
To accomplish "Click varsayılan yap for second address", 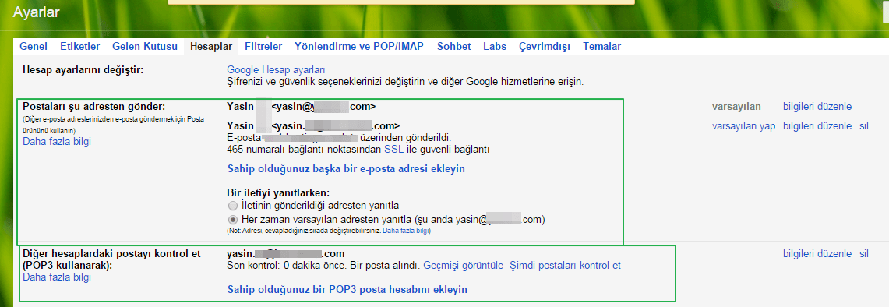I will (743, 126).
